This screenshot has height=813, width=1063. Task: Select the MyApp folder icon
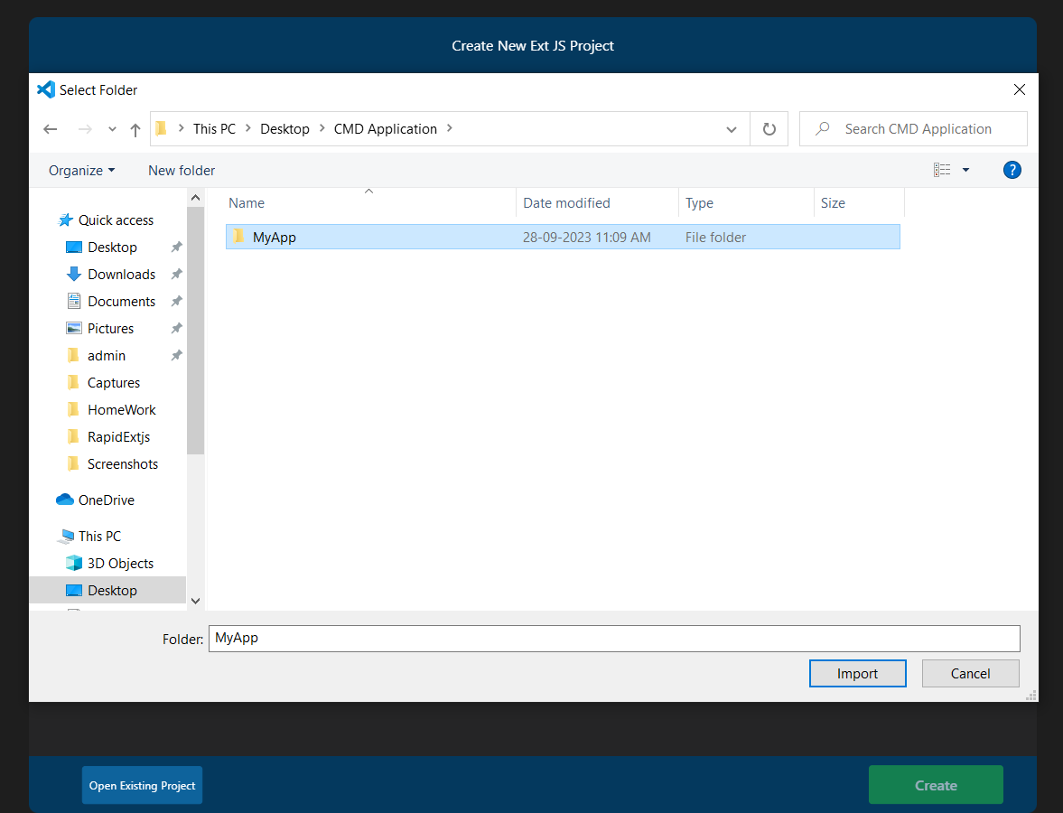click(x=238, y=237)
